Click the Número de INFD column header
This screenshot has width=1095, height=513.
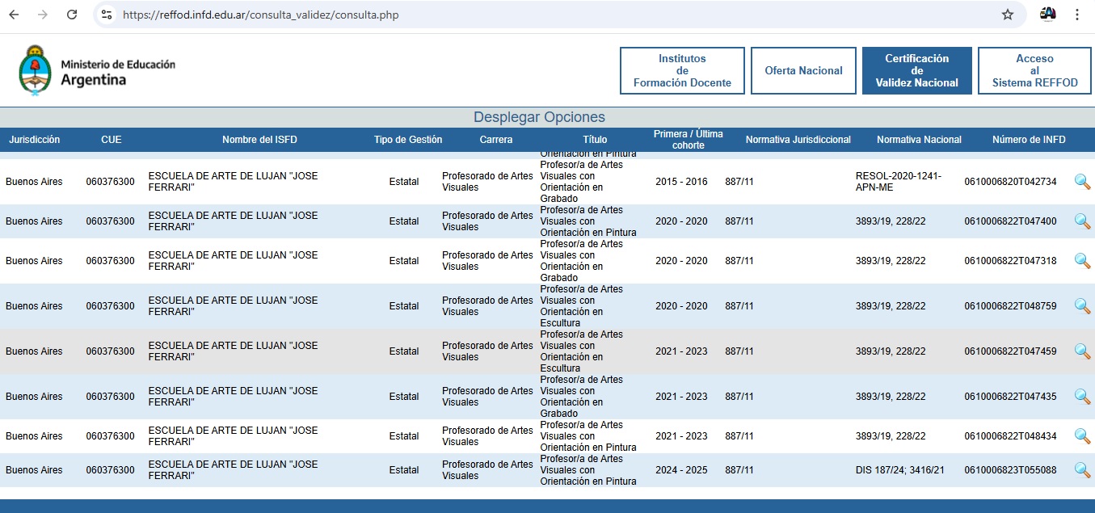tap(1029, 140)
